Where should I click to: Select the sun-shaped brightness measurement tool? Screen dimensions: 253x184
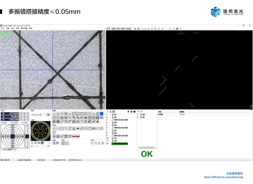(98, 122)
